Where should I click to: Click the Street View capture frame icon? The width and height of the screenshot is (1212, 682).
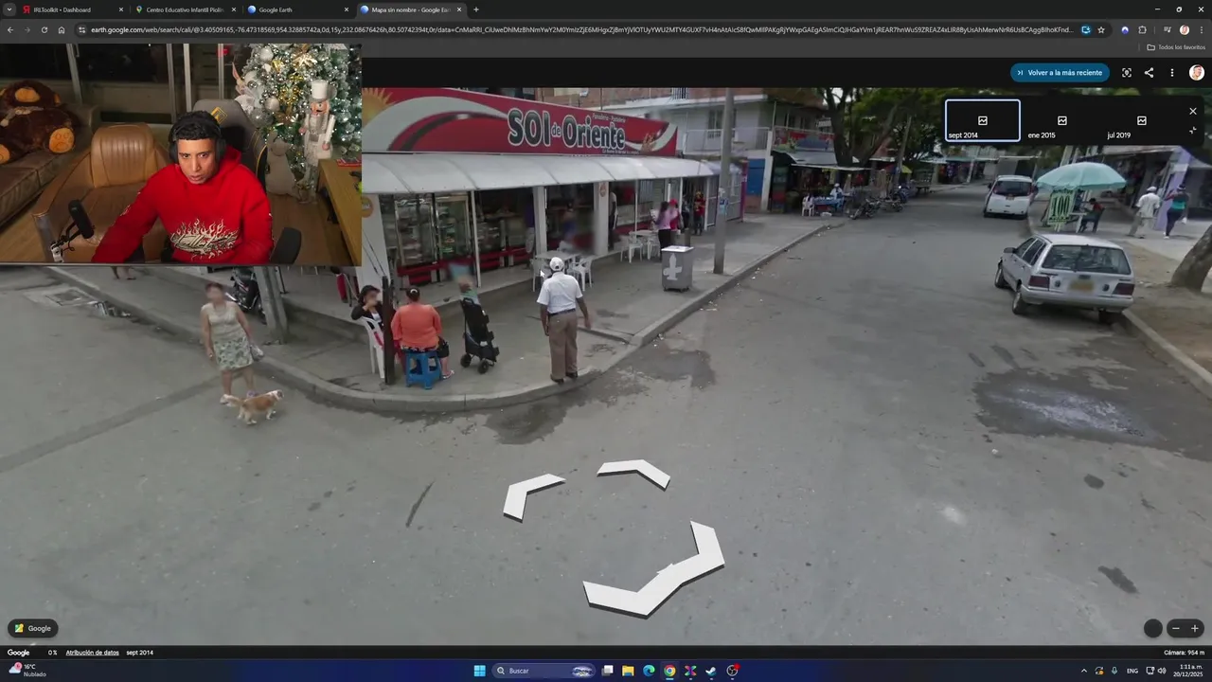click(1126, 72)
